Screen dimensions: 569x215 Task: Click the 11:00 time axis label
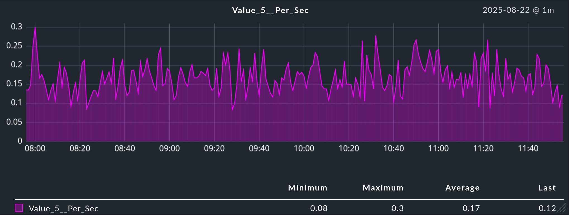click(438, 148)
